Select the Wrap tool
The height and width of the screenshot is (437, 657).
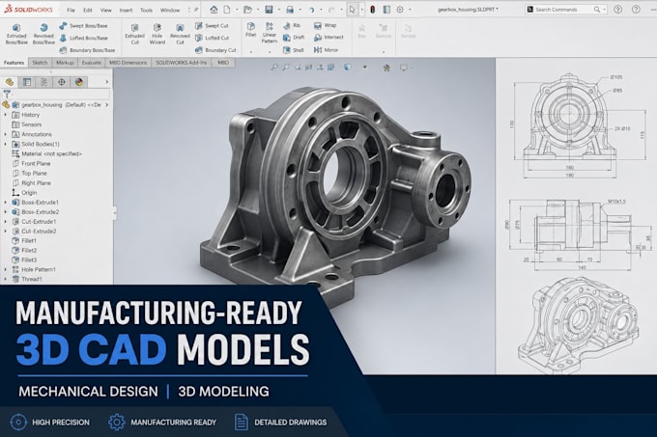326,25
